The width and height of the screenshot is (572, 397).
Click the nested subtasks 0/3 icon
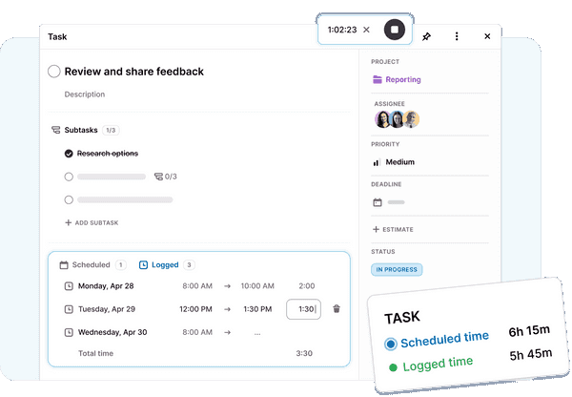click(159, 177)
